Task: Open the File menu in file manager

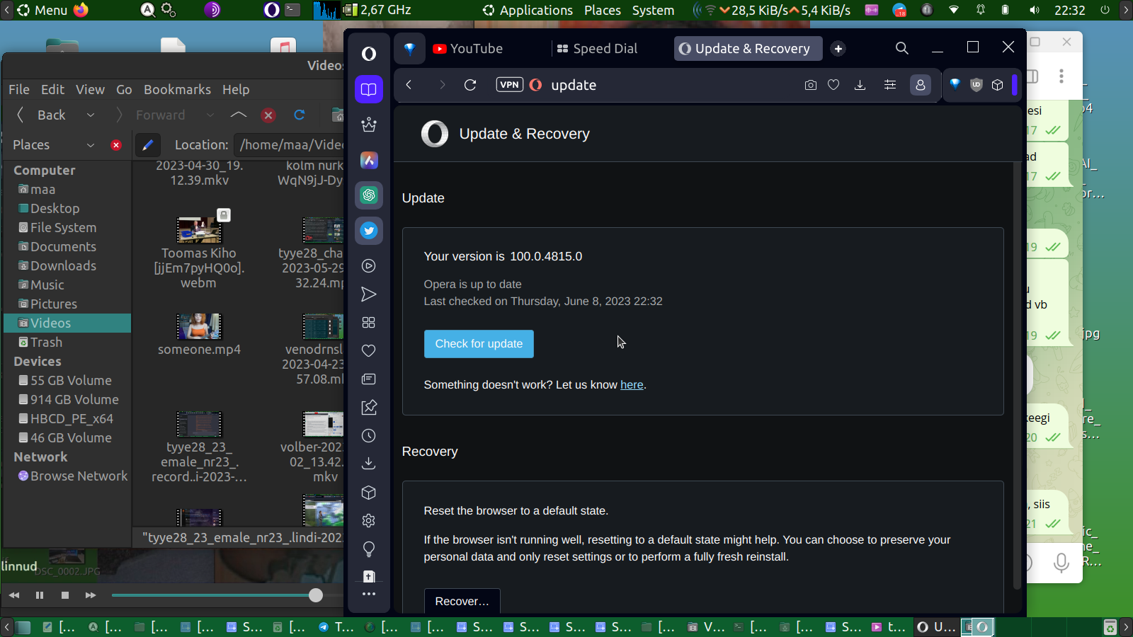Action: pos(19,90)
